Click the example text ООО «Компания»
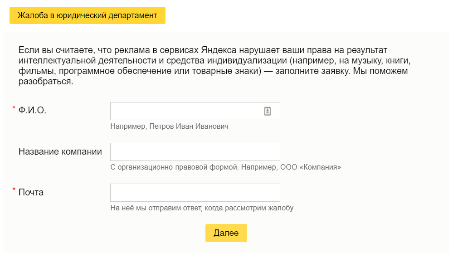453x253 pixels. coord(311,167)
